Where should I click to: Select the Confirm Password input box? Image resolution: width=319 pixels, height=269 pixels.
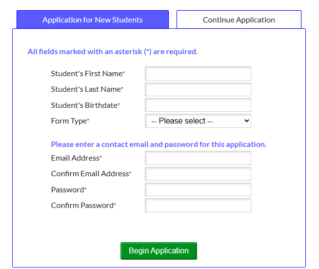198,205
